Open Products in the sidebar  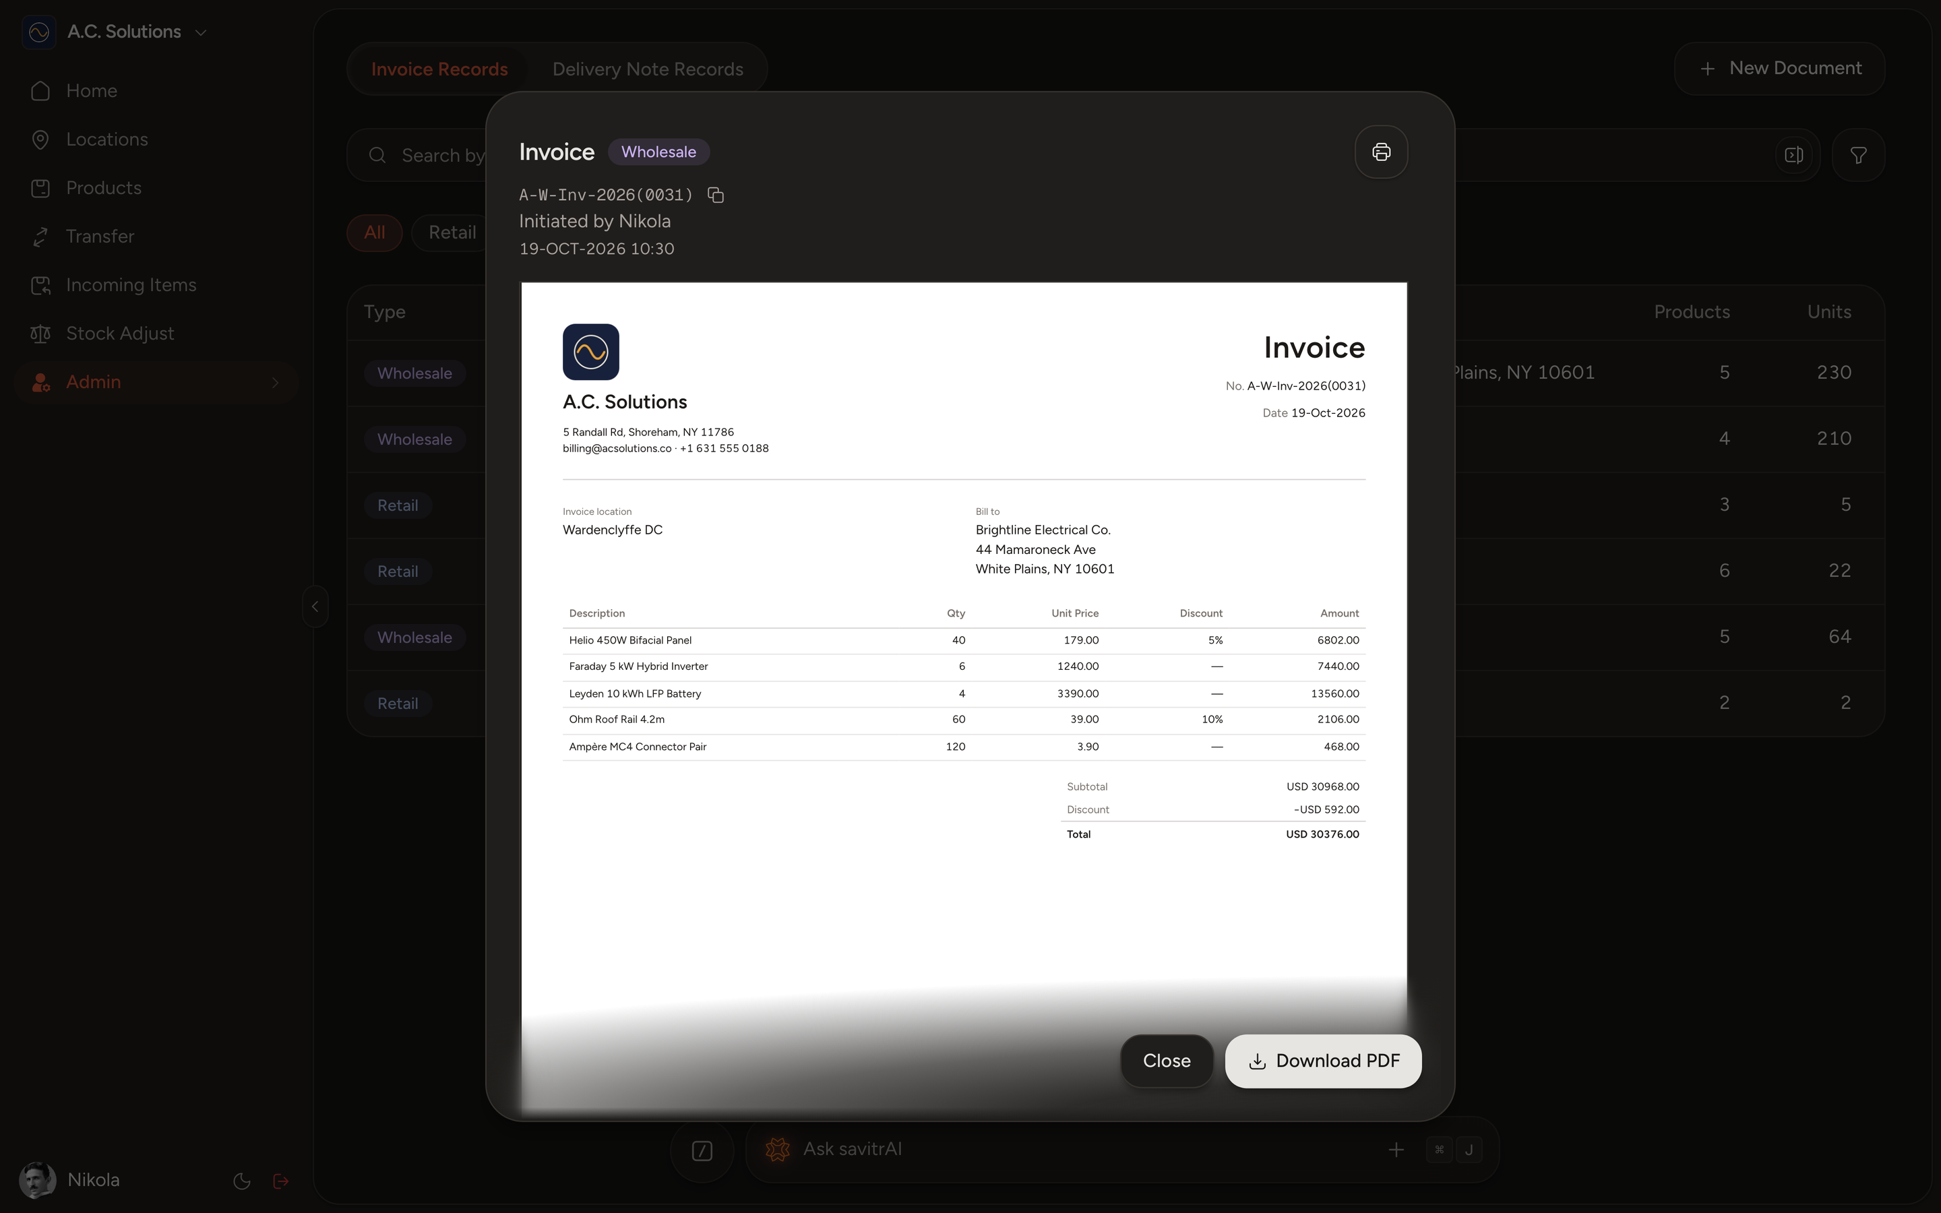[x=156, y=188]
